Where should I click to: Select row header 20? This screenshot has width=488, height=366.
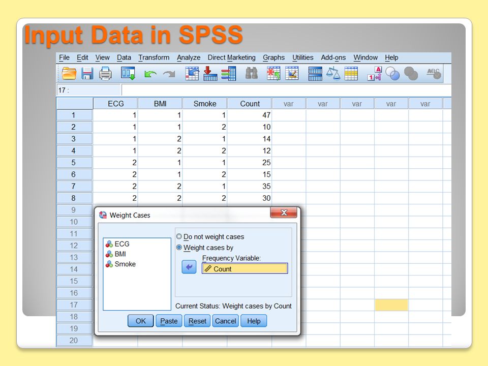coord(74,340)
